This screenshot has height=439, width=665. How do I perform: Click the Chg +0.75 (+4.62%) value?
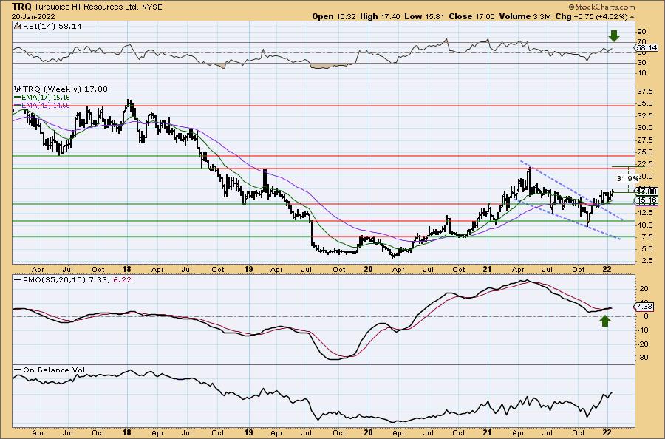pos(591,16)
